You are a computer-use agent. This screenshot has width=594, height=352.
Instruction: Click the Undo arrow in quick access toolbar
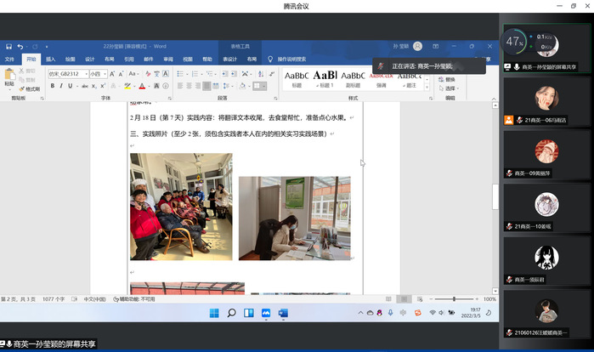click(20, 46)
